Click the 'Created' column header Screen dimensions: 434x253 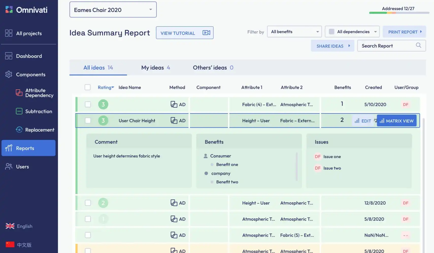tap(373, 87)
